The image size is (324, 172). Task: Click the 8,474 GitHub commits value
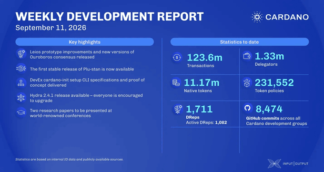269,109
